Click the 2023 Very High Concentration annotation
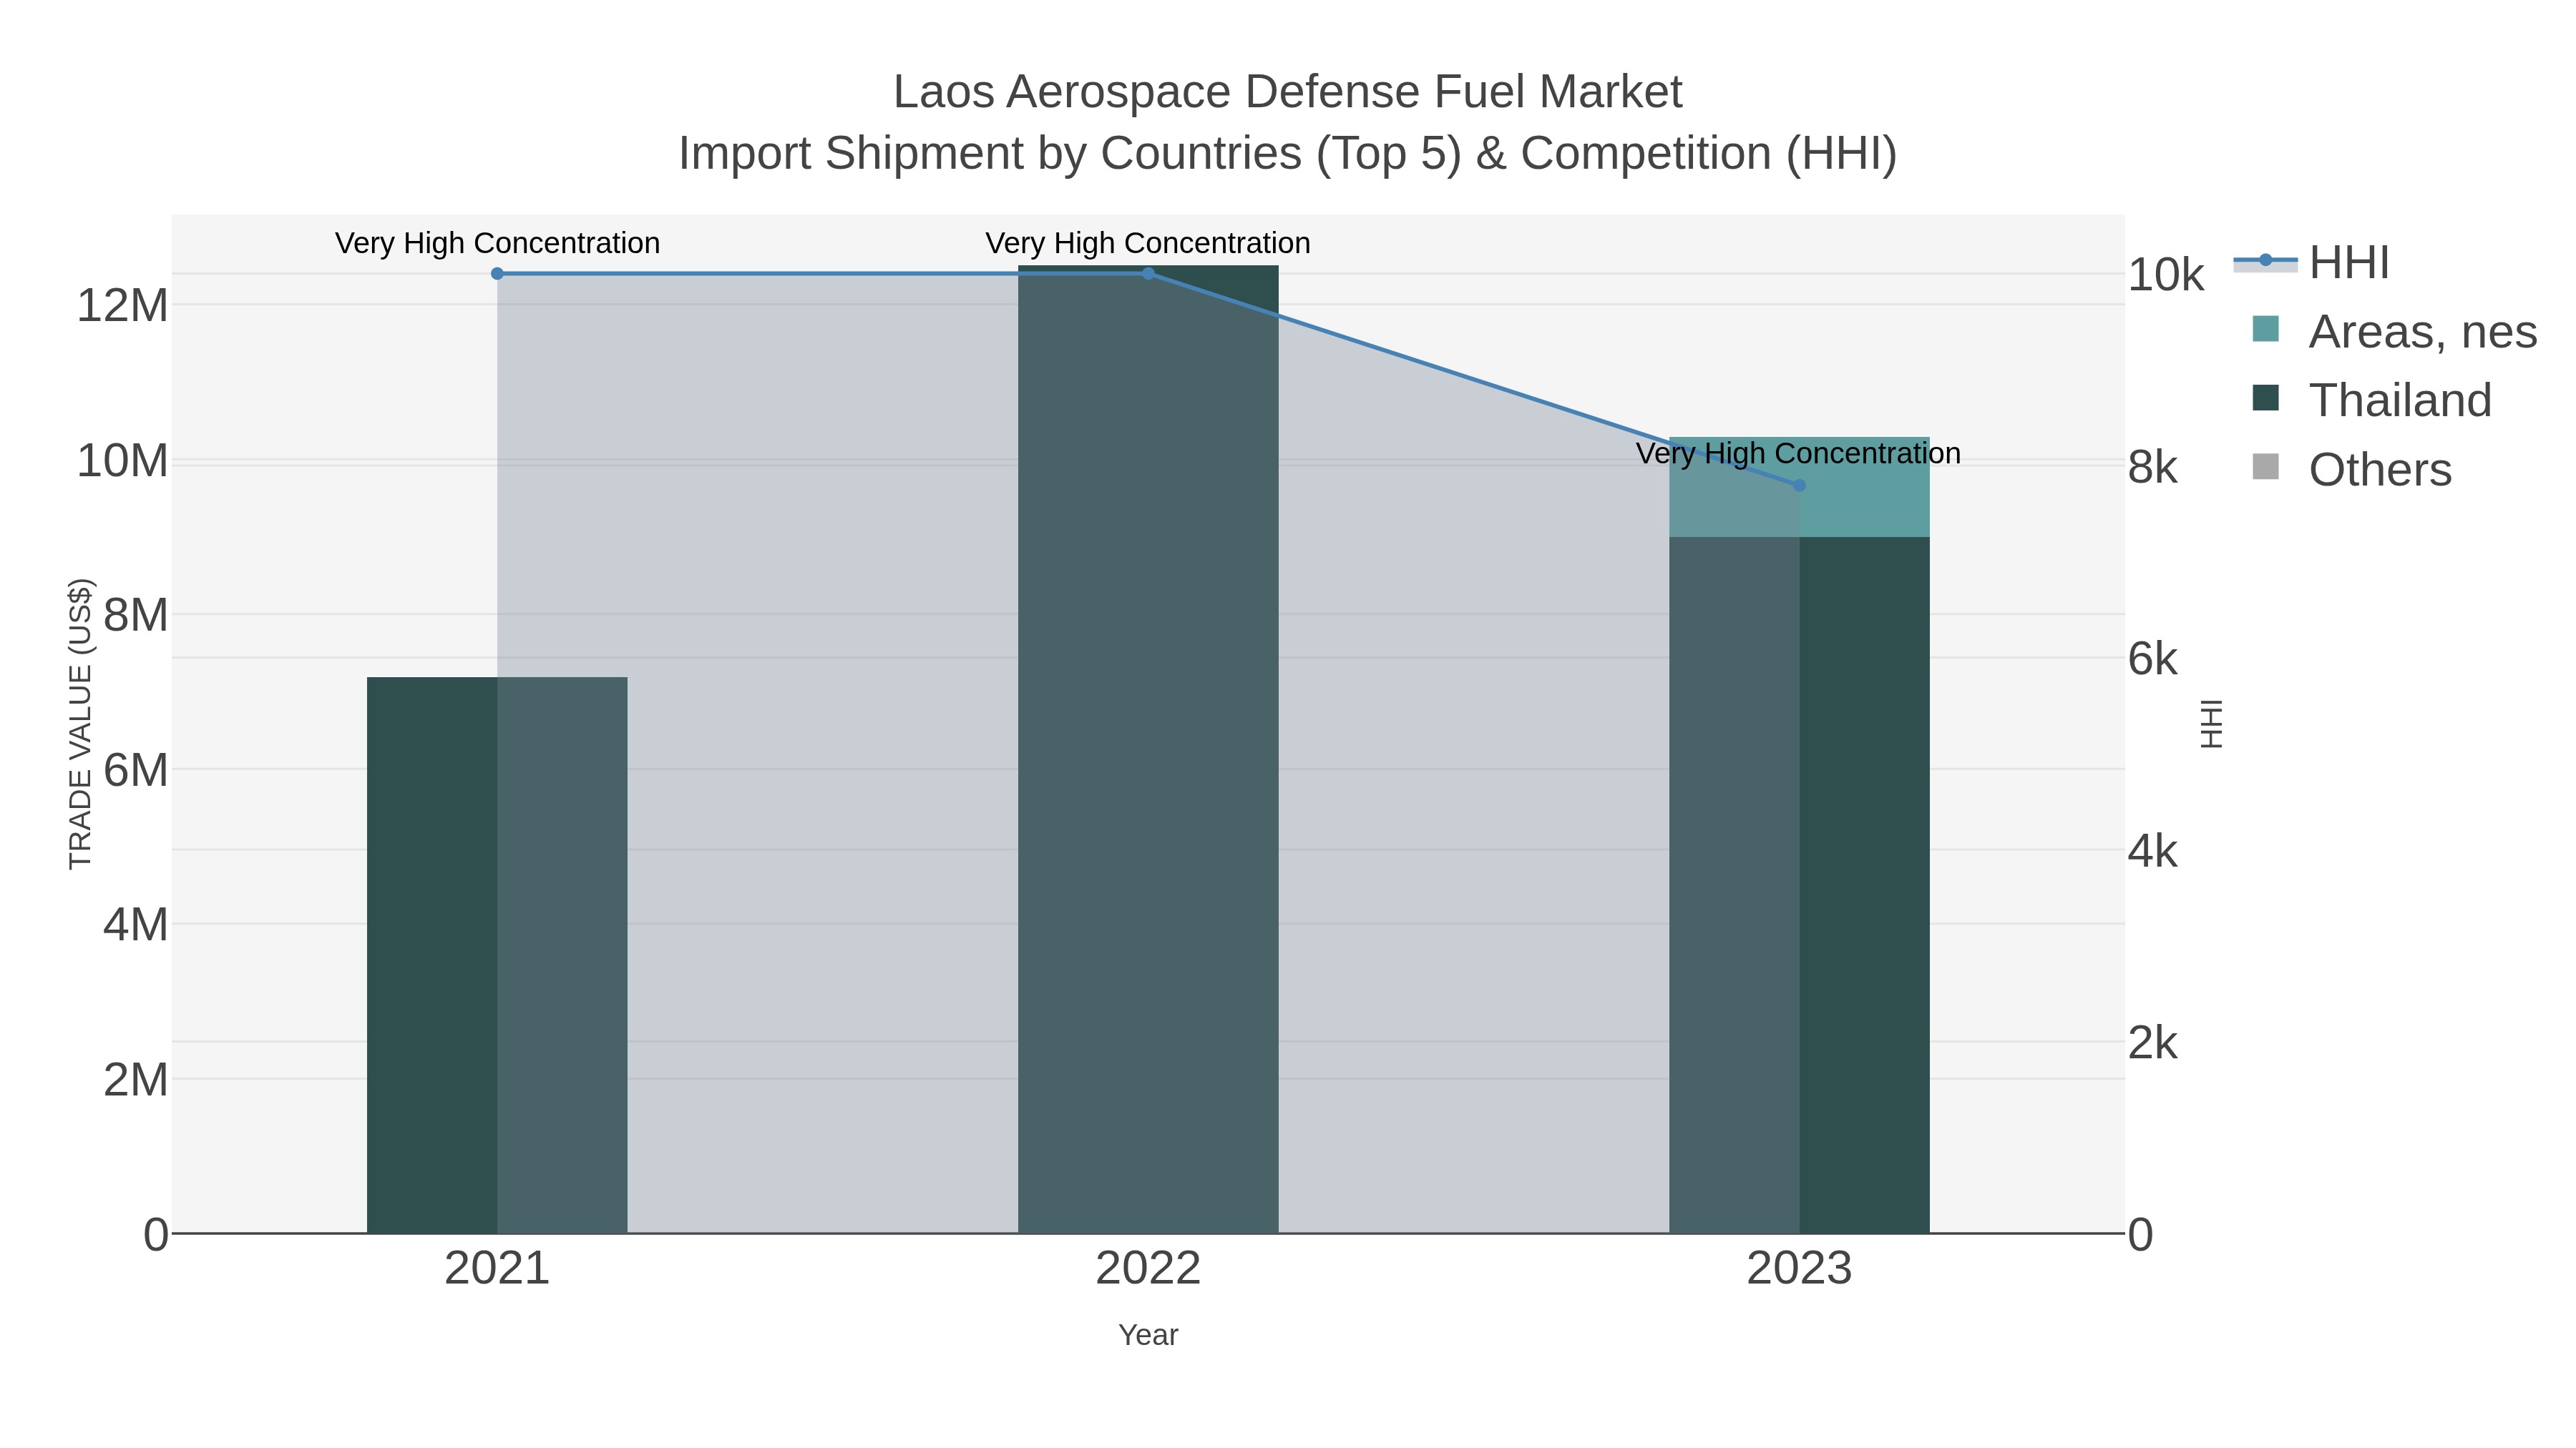This screenshot has height=1448, width=2576. coord(1798,453)
